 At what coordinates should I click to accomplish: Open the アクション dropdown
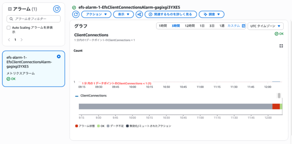tap(96, 14)
